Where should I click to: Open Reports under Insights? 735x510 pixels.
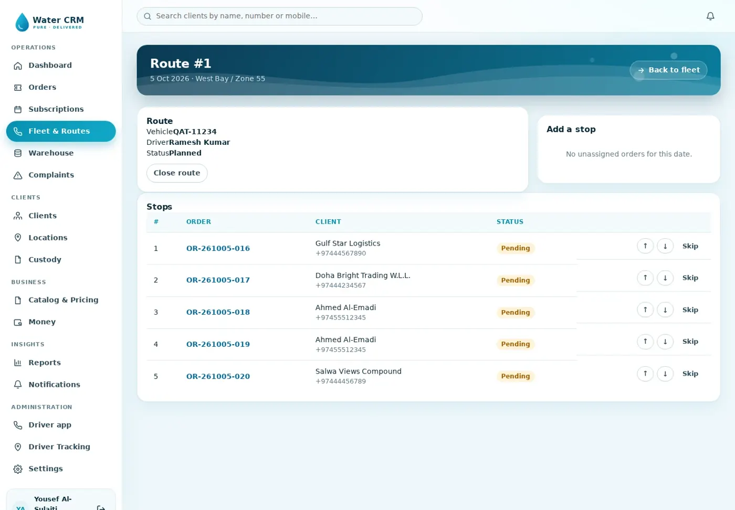[61, 363]
